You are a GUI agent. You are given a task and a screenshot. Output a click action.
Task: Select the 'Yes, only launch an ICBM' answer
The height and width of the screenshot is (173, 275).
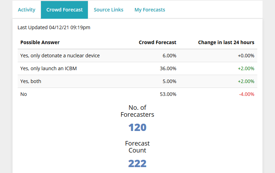coord(49,68)
